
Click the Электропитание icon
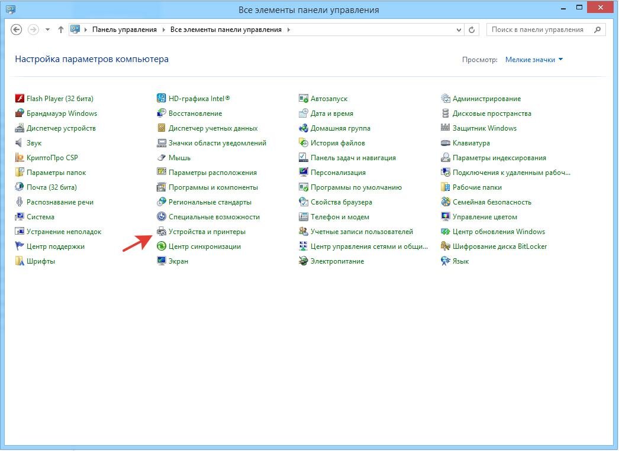click(303, 261)
